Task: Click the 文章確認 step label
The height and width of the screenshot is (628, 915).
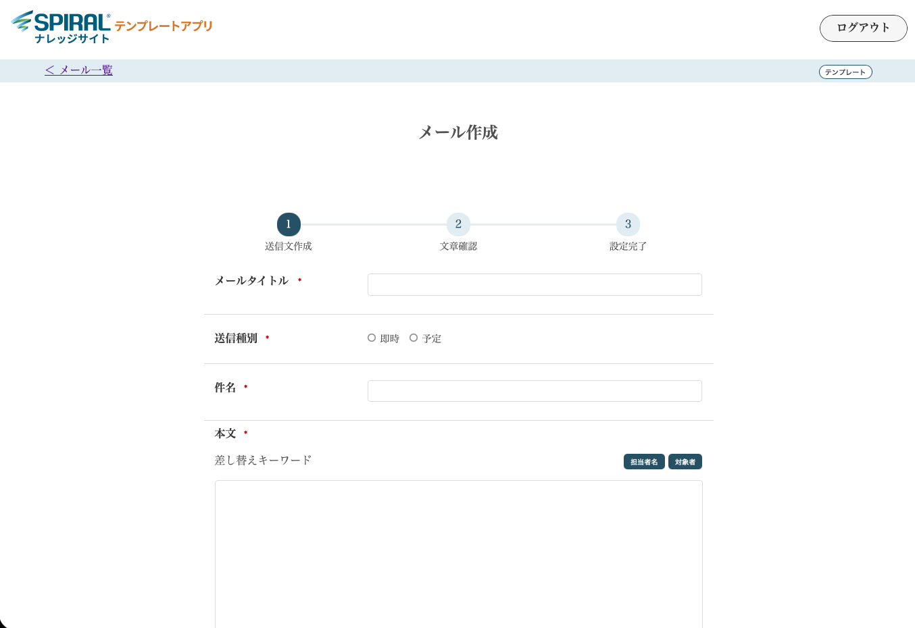Action: pos(458,246)
